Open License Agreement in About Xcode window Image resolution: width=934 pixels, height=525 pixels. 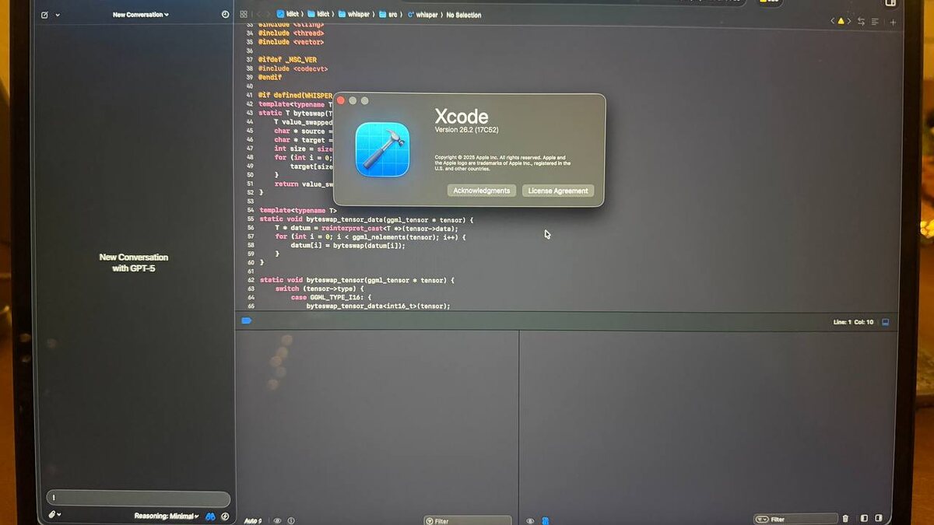558,191
